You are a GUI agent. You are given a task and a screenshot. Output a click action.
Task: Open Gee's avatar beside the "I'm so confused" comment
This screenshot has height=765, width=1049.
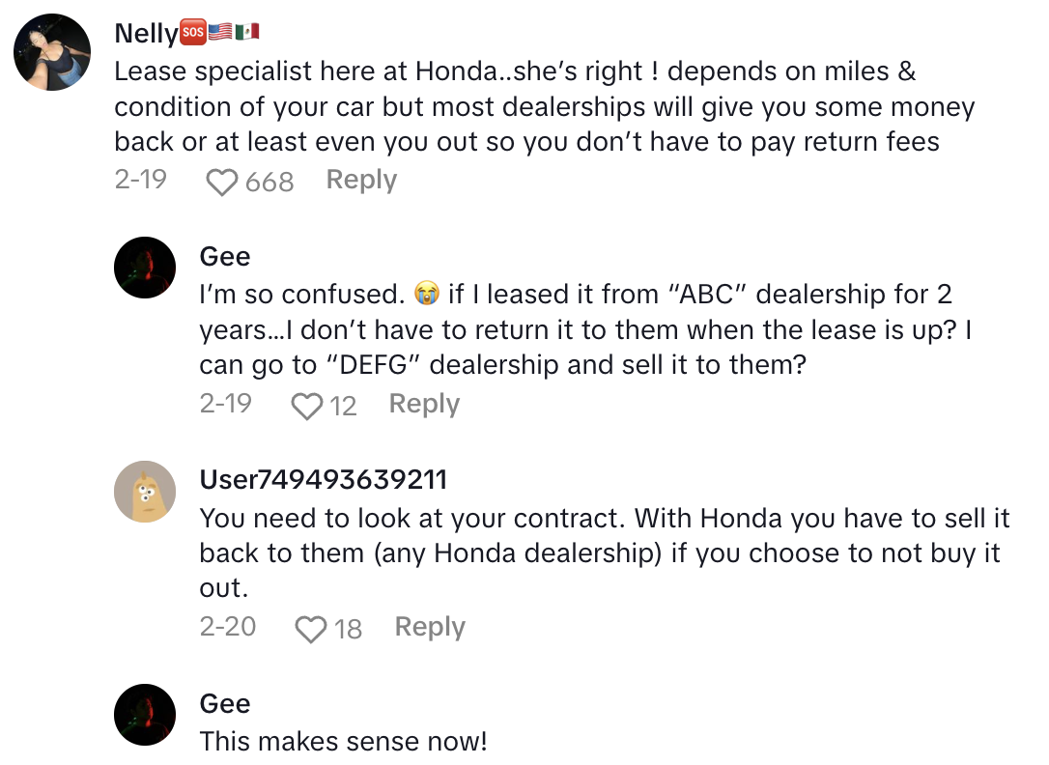click(x=145, y=267)
